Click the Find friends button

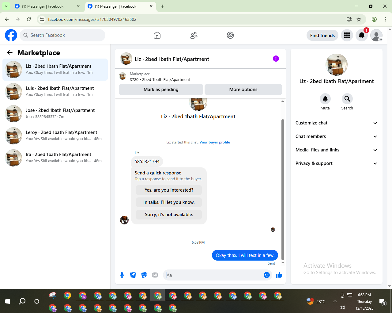322,35
